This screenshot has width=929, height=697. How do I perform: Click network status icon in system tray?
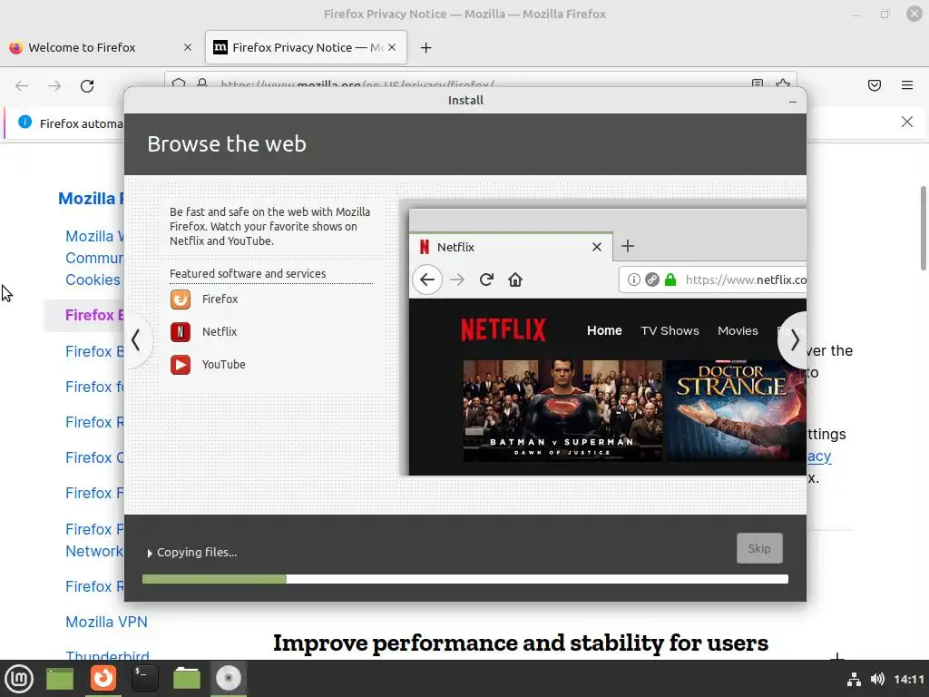854,679
